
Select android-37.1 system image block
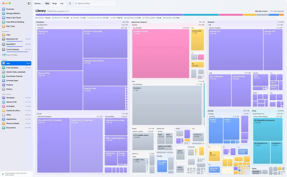236,50
